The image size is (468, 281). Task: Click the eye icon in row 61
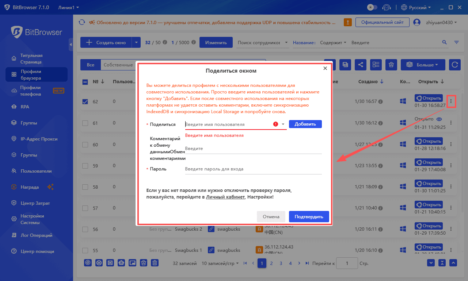[x=439, y=119]
